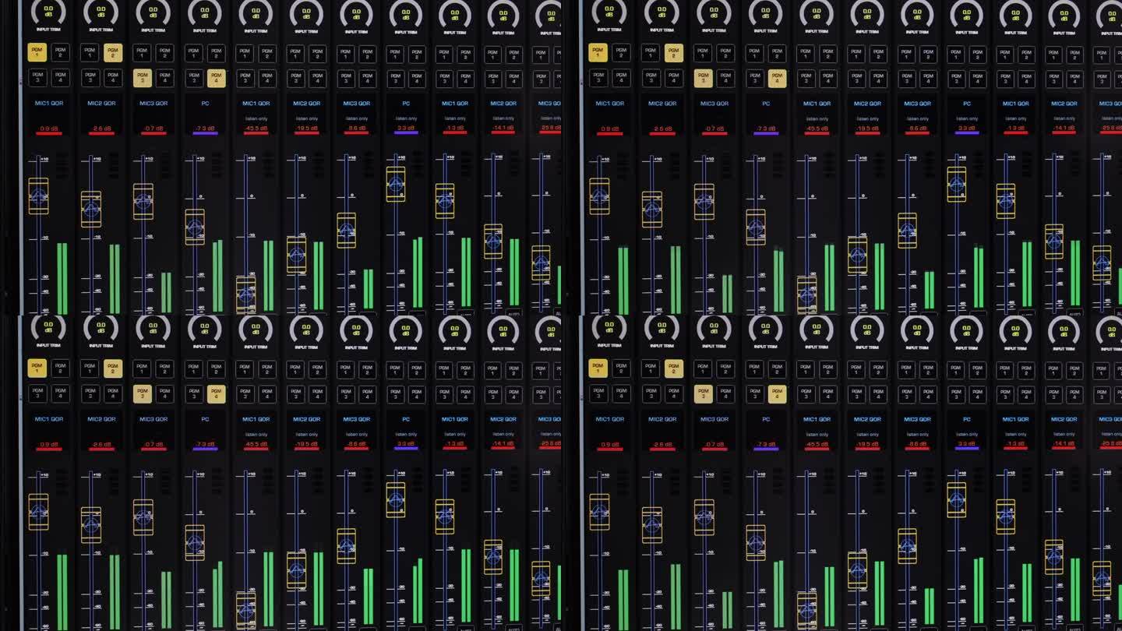Bottom-right panel: enable PGM 2 on 0.7 dB strip
This screenshot has height=631, width=1122.
pos(726,368)
